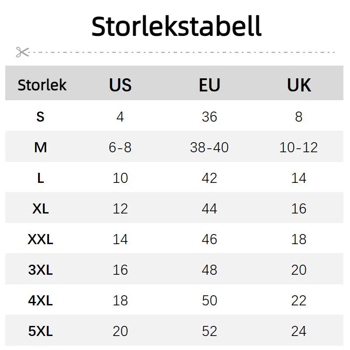
Task: Click the S size row label
Action: (x=41, y=117)
